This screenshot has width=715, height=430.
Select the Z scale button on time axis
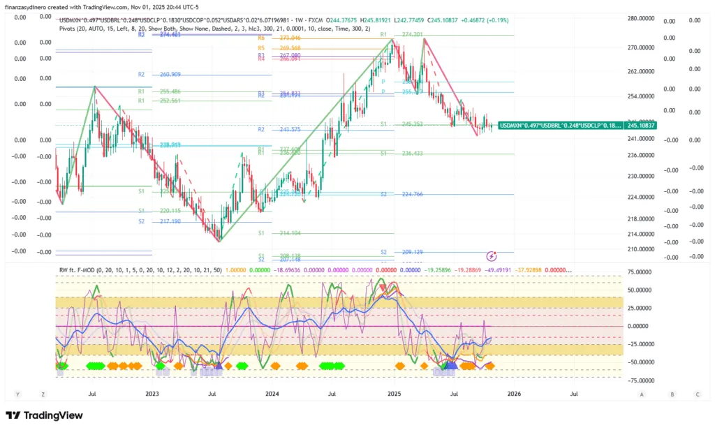coord(43,394)
